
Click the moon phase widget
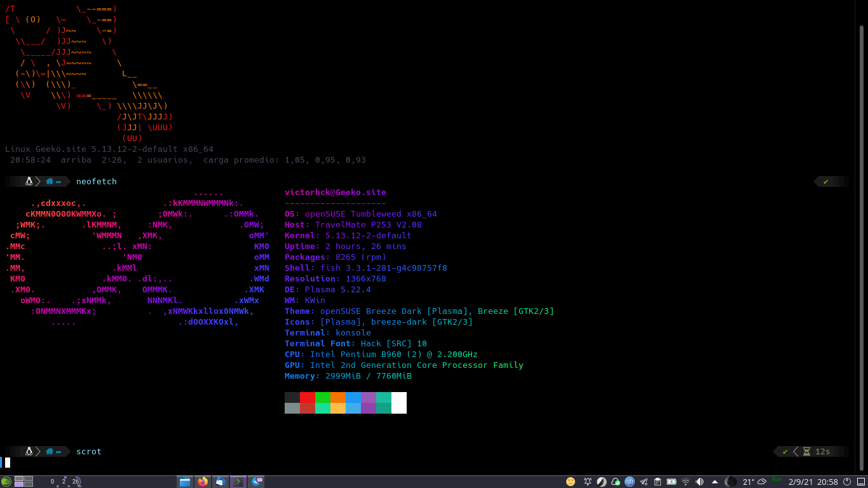pyautogui.click(x=731, y=482)
